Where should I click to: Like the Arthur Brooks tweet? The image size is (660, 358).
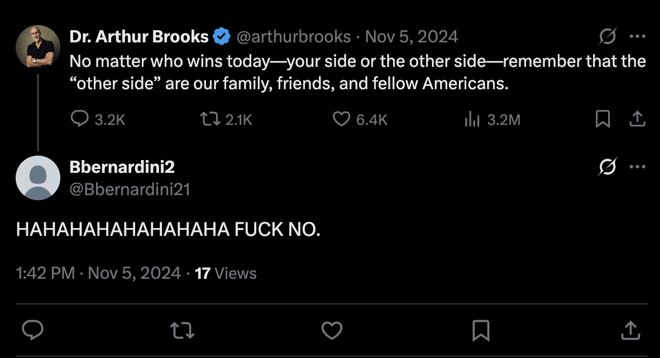(341, 119)
